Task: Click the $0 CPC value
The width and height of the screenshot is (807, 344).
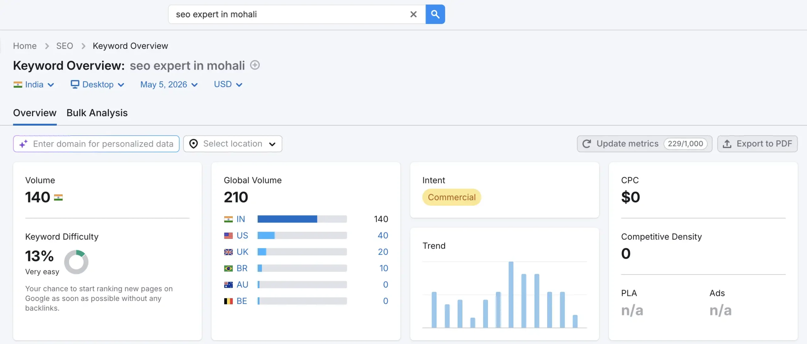Action: pos(630,197)
